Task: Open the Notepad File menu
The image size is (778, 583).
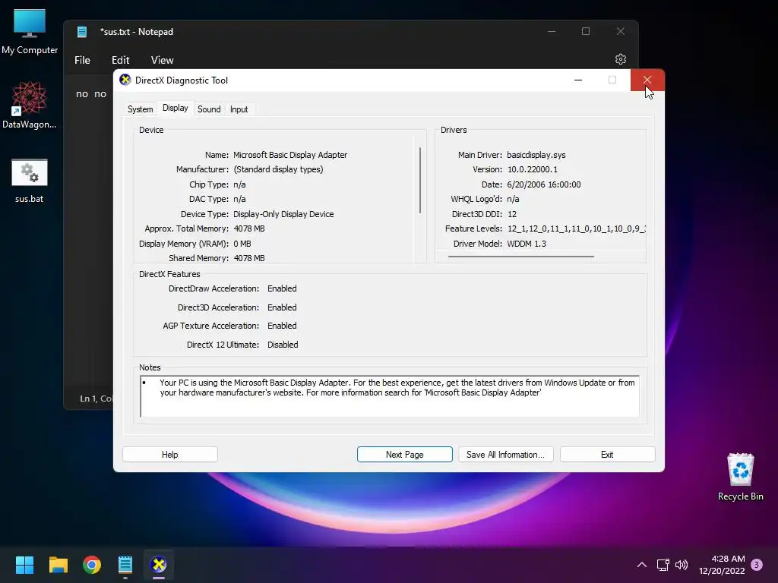Action: 82,60
